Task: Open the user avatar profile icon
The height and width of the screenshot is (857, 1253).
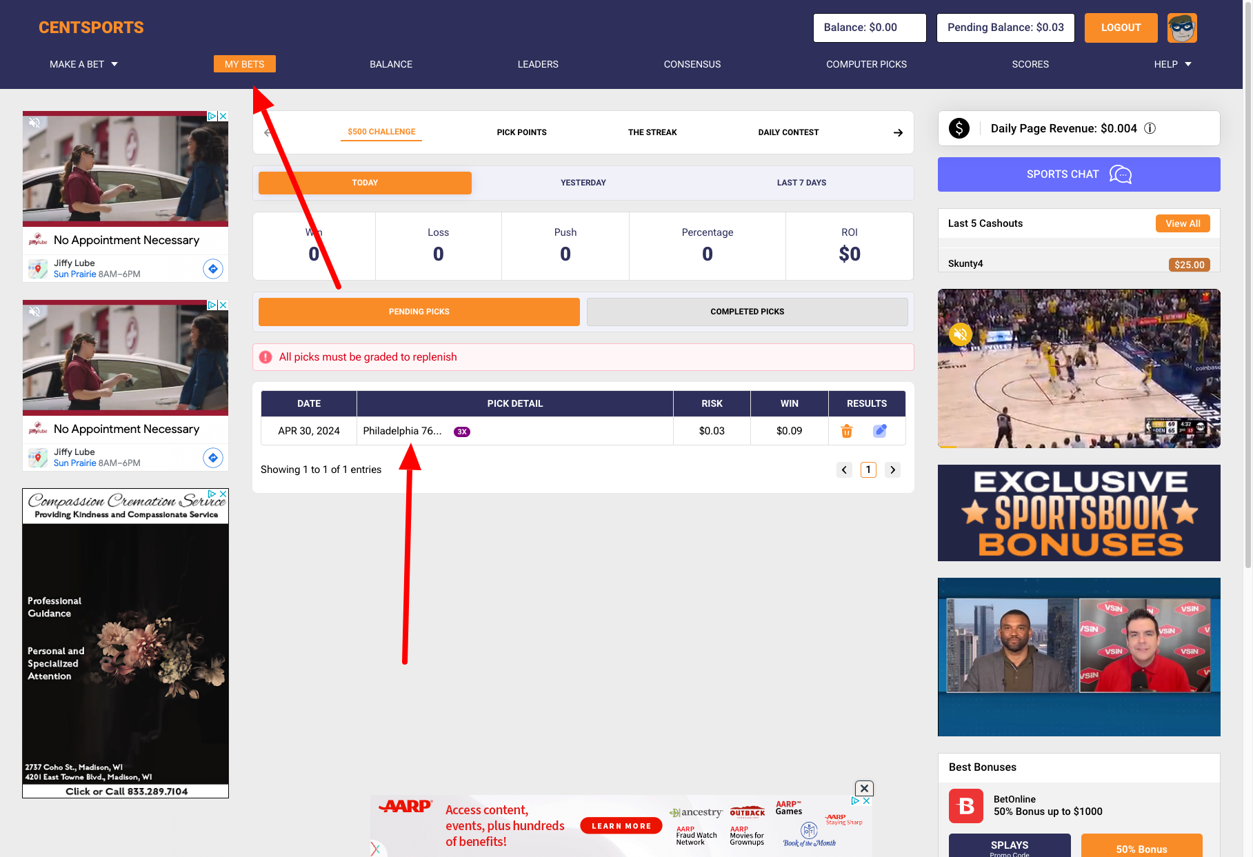Action: [1182, 28]
